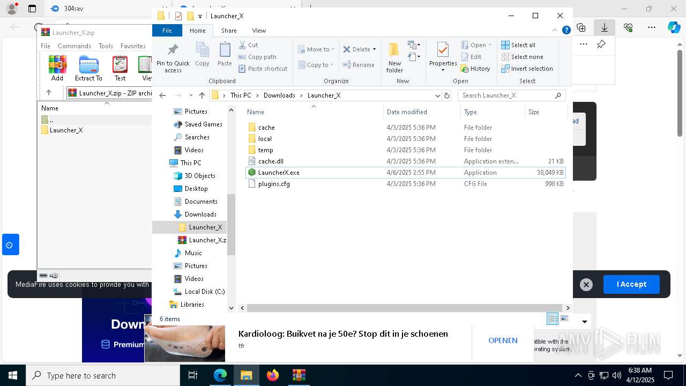Click the Paste ribbon icon
This screenshot has height=386, width=686.
coord(225,55)
